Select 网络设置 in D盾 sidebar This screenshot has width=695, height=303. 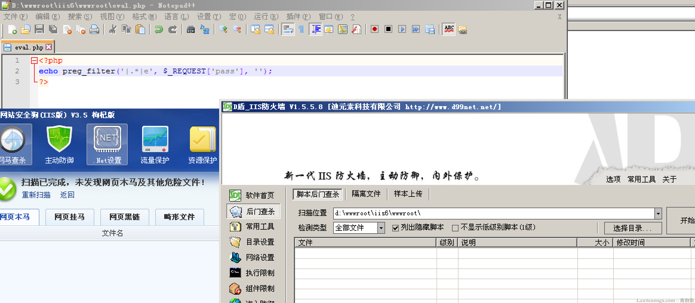pos(253,257)
